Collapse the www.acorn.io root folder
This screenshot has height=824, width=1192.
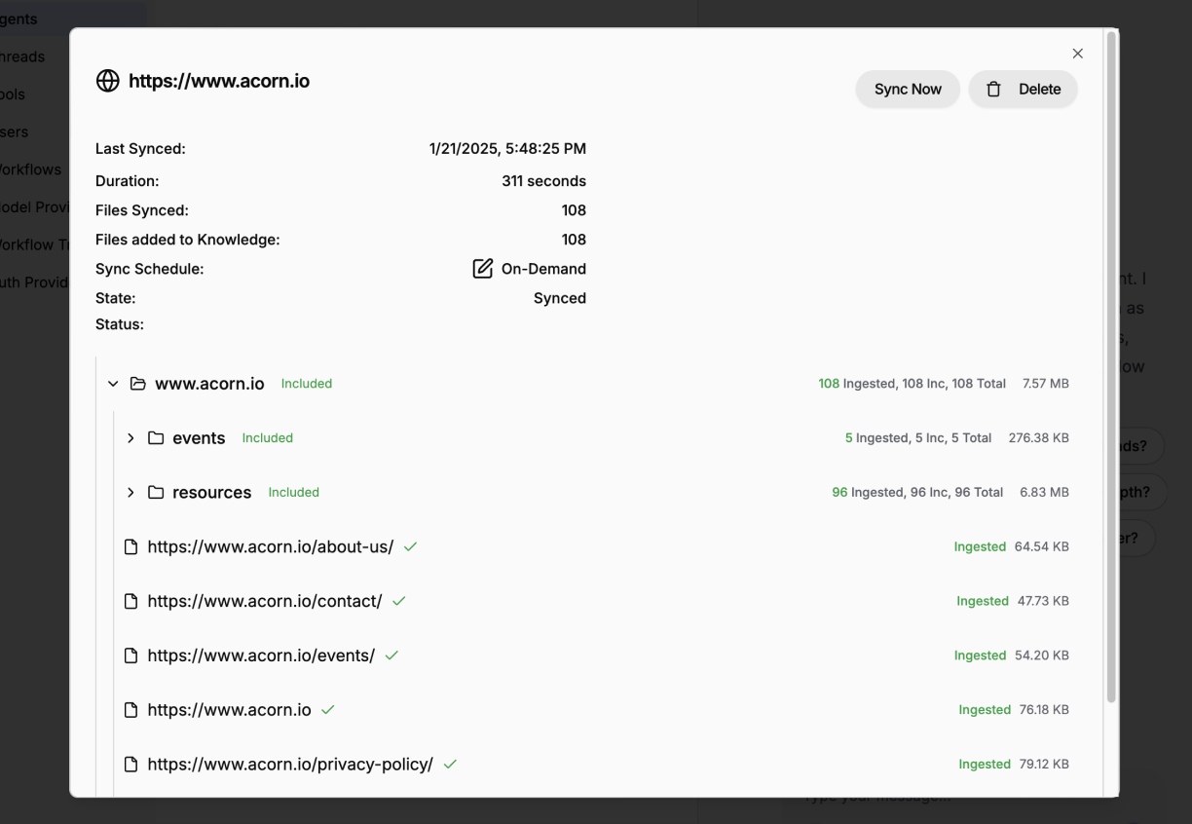pyautogui.click(x=113, y=384)
